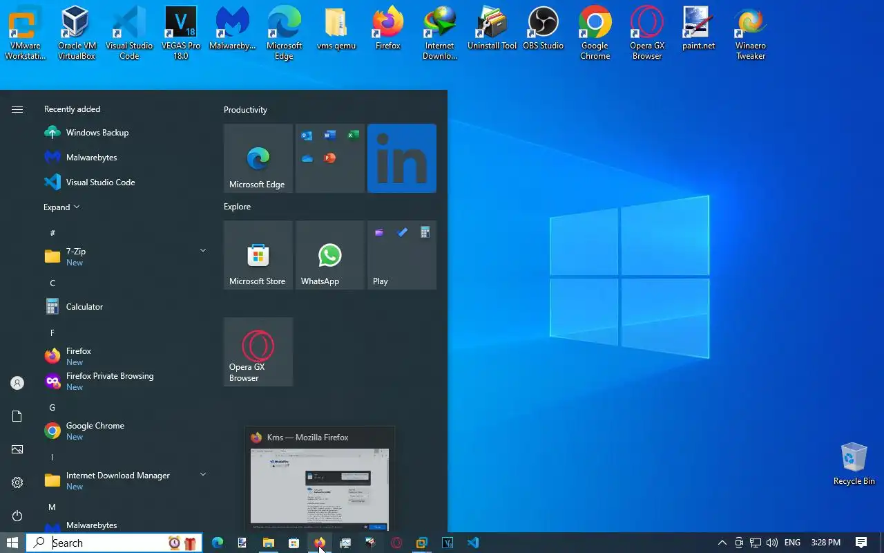Select Opera GX Browser desktop shortcut

point(647,32)
